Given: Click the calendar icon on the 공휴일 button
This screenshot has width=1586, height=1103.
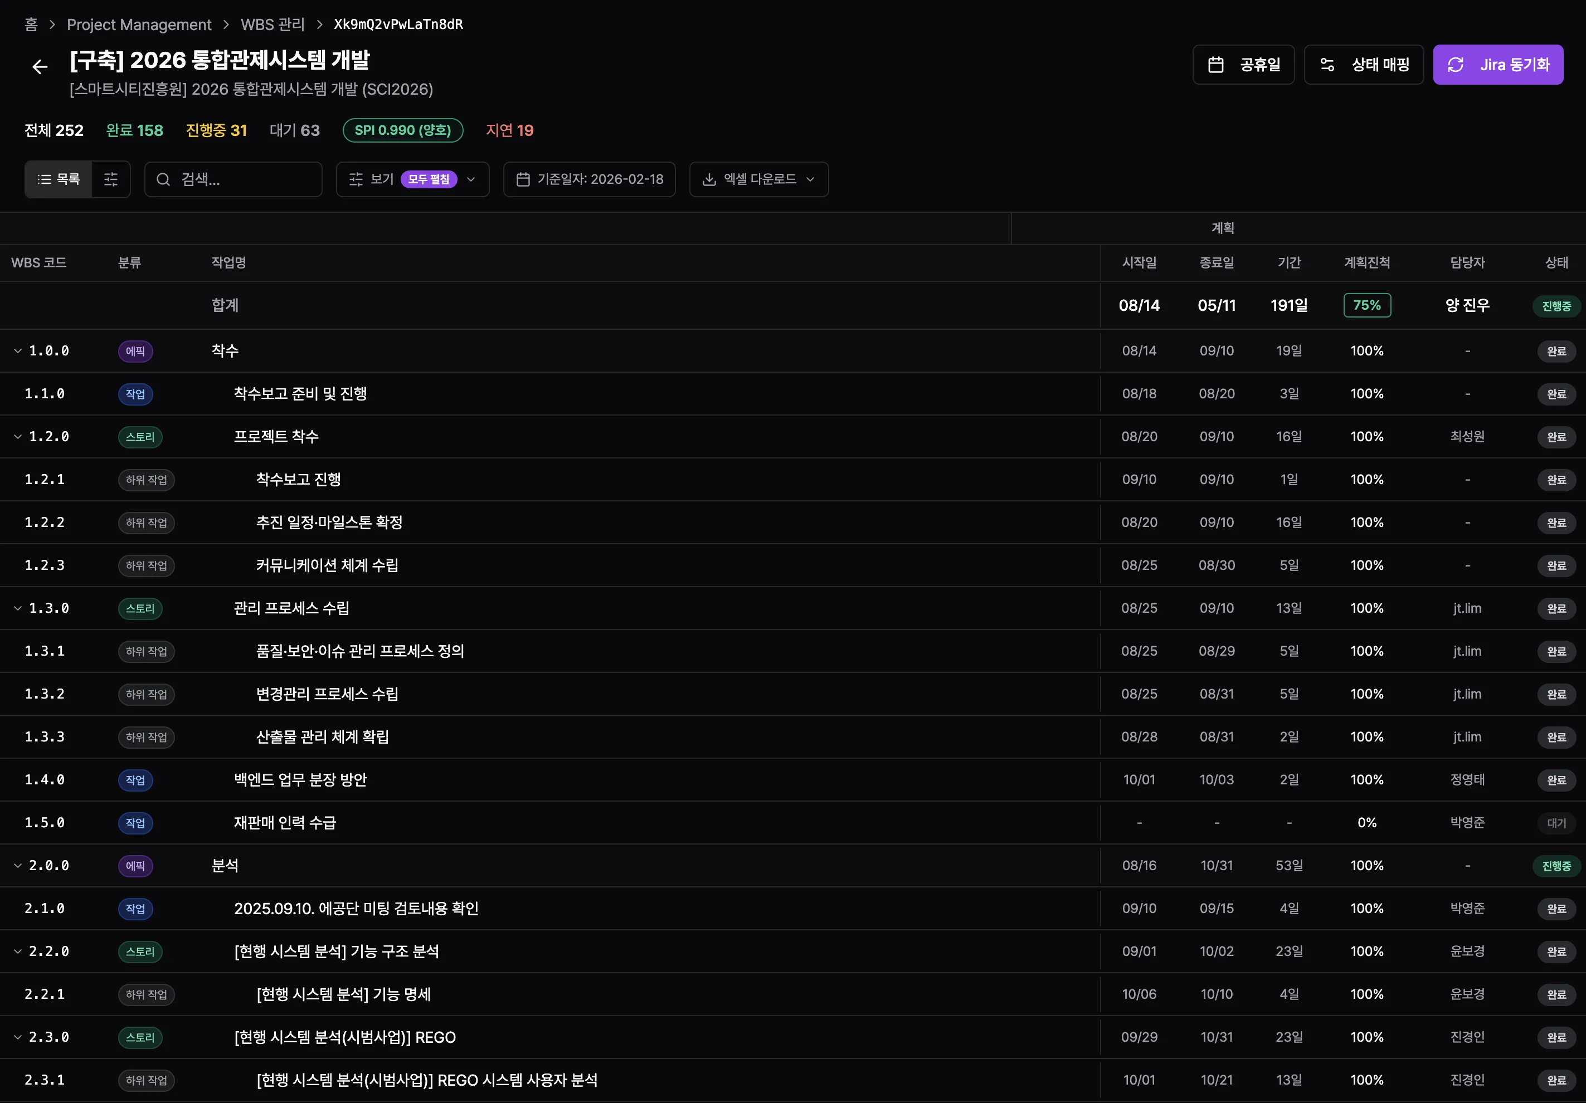Looking at the screenshot, I should point(1218,64).
